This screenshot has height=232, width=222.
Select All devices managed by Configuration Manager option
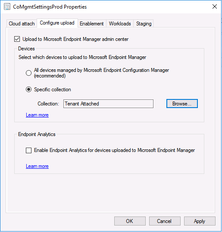pyautogui.click(x=28, y=73)
